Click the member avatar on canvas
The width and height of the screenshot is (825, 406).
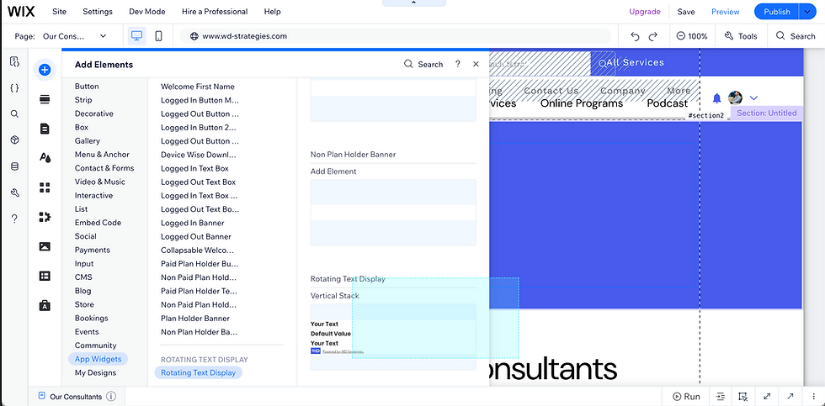735,98
